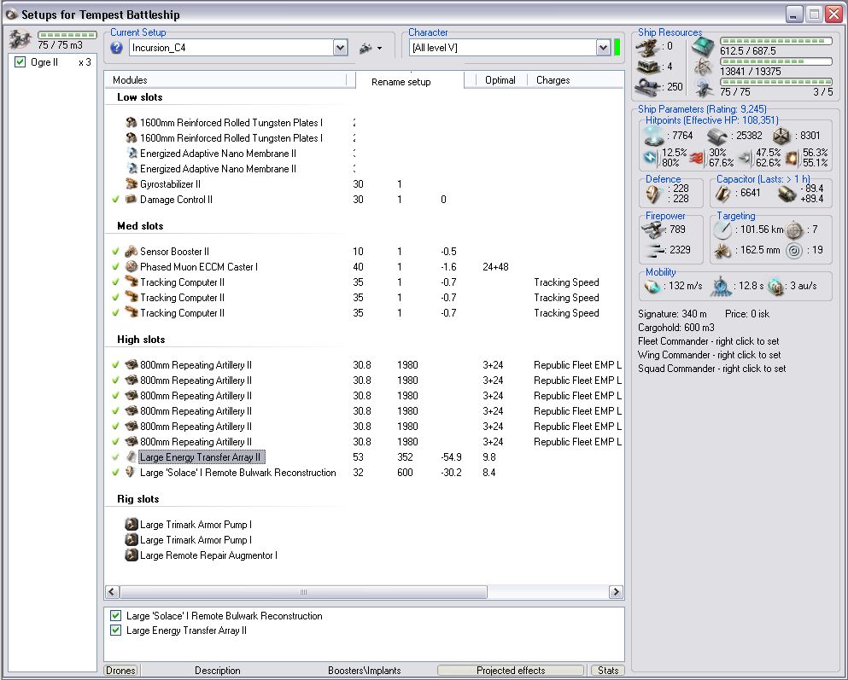Image resolution: width=848 pixels, height=680 pixels.
Task: Click the CPU usage progress bar
Action: 775,41
